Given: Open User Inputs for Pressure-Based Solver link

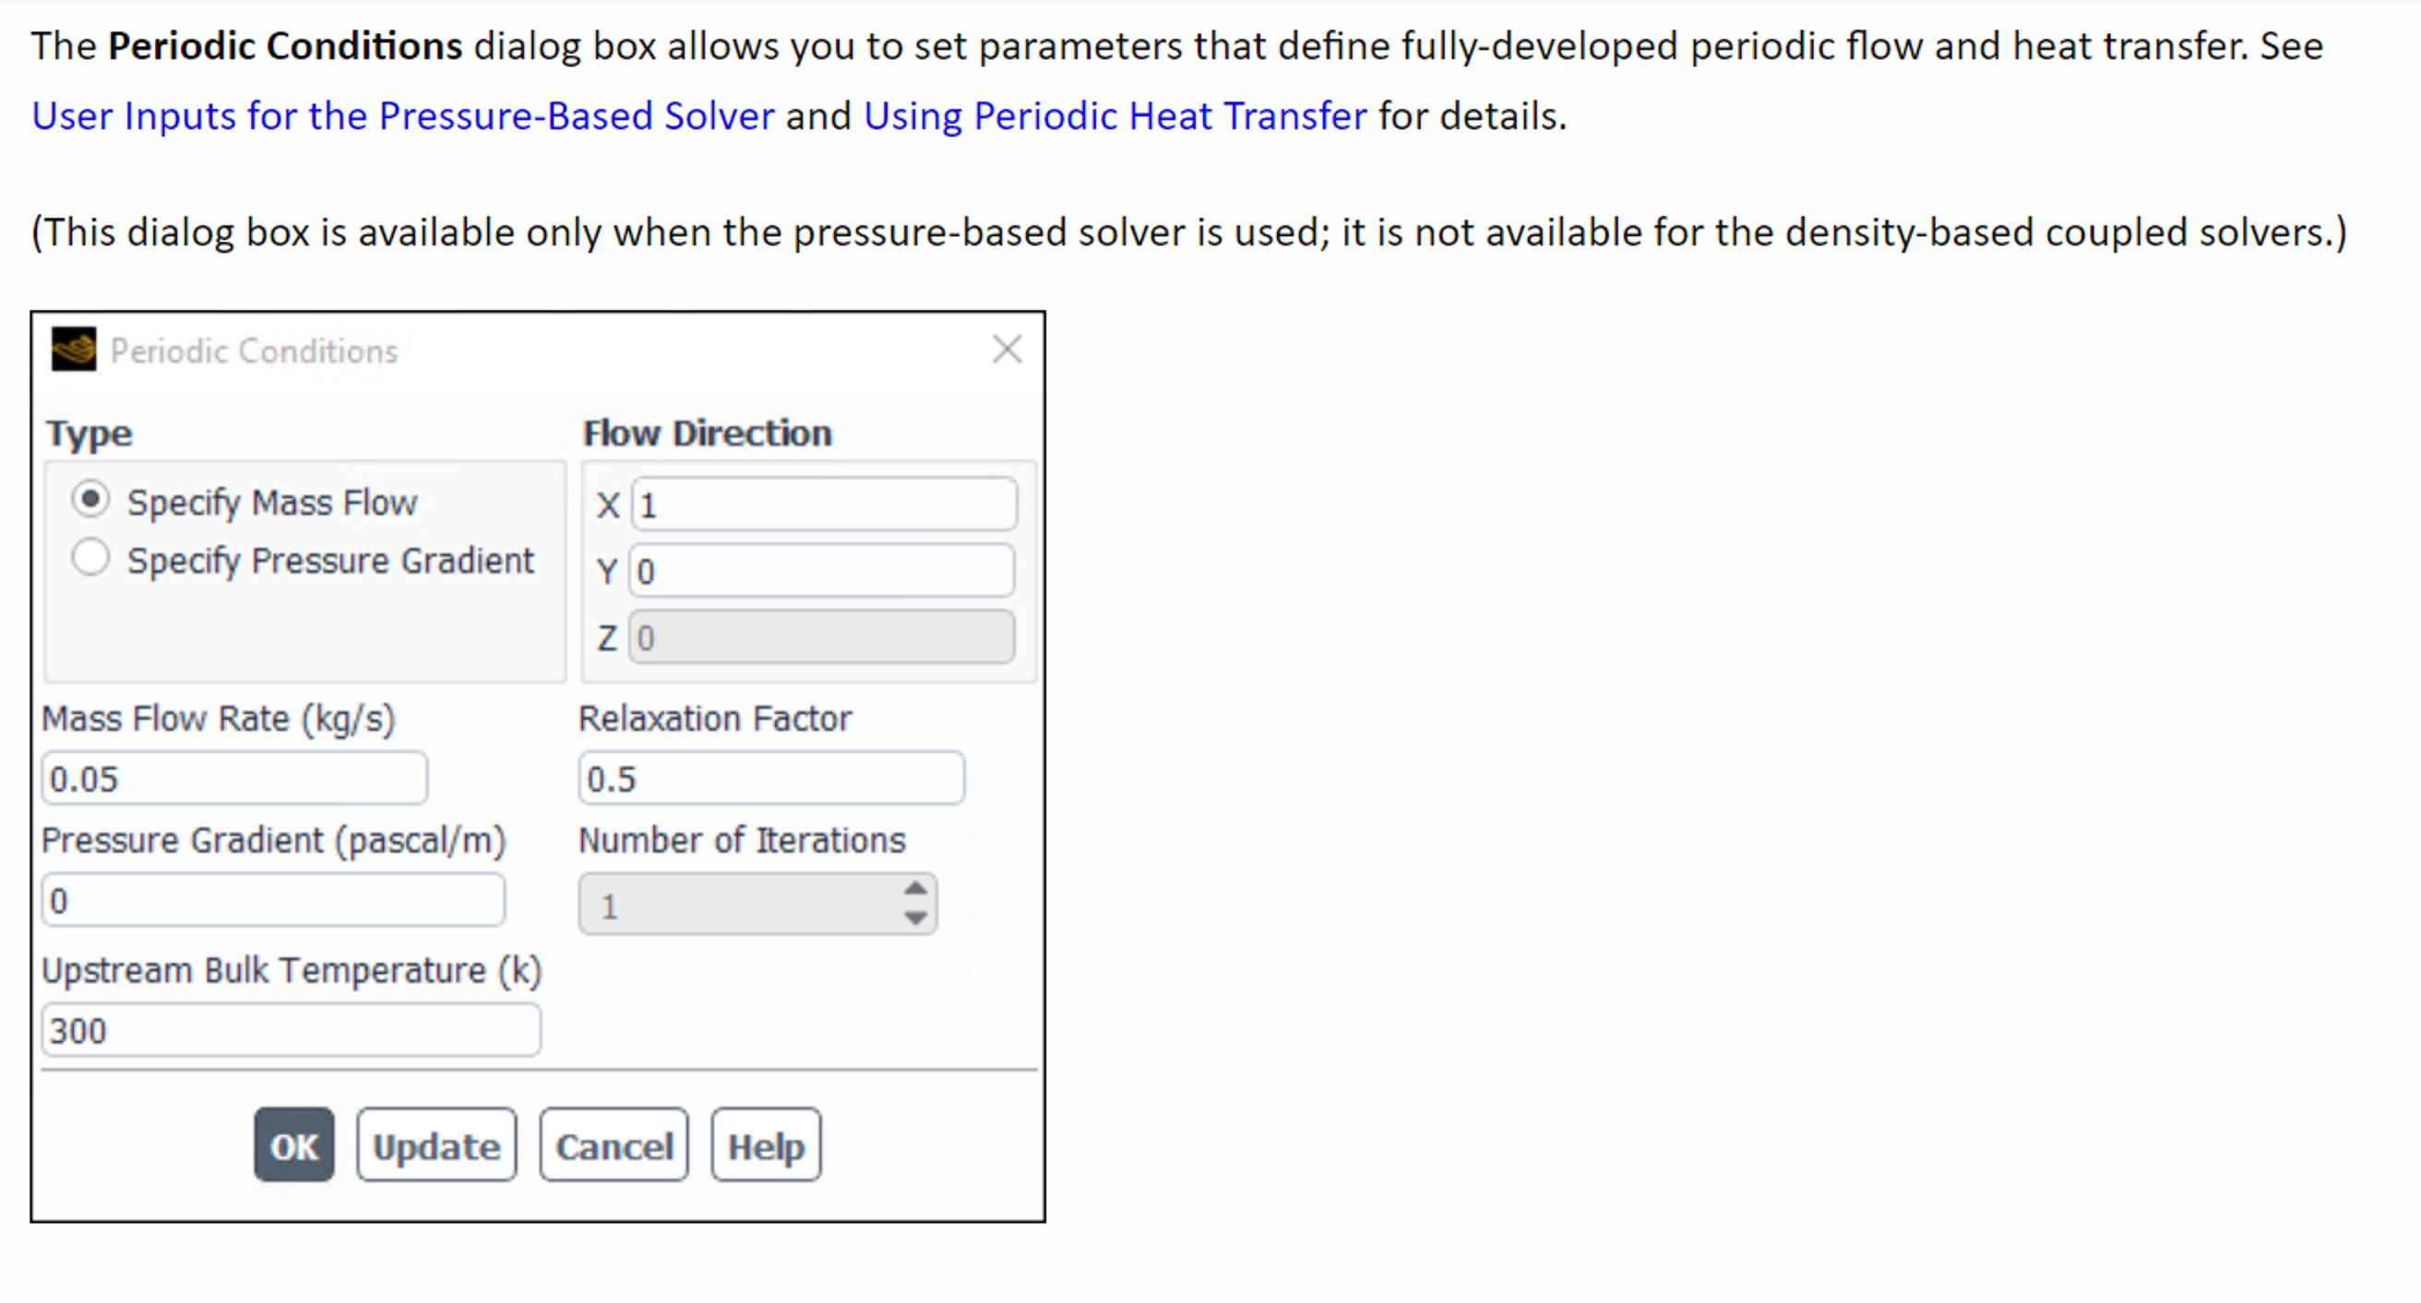Looking at the screenshot, I should 403,115.
